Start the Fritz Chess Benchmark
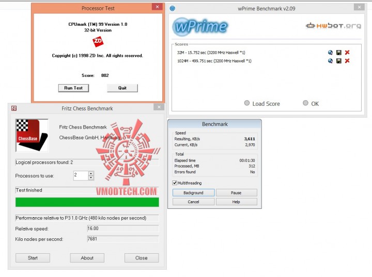The width and height of the screenshot is (372, 277). (33, 258)
